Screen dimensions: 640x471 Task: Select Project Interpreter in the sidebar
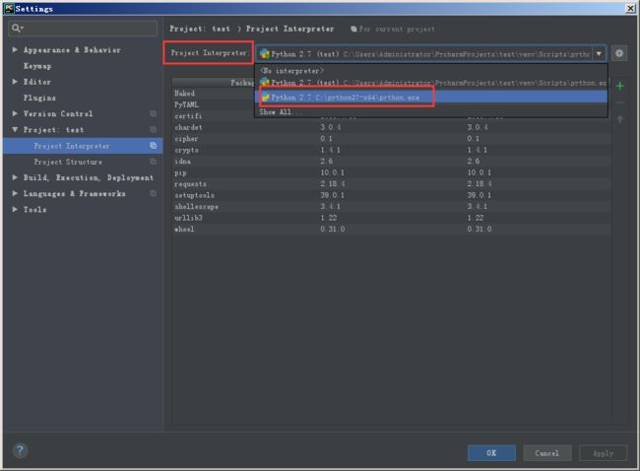click(83, 146)
